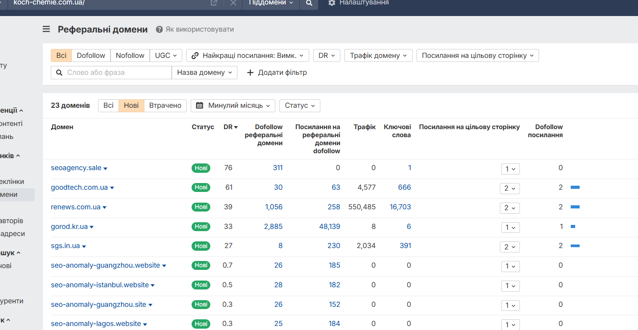Open the DR filter dropdown
The image size is (638, 330).
click(327, 56)
